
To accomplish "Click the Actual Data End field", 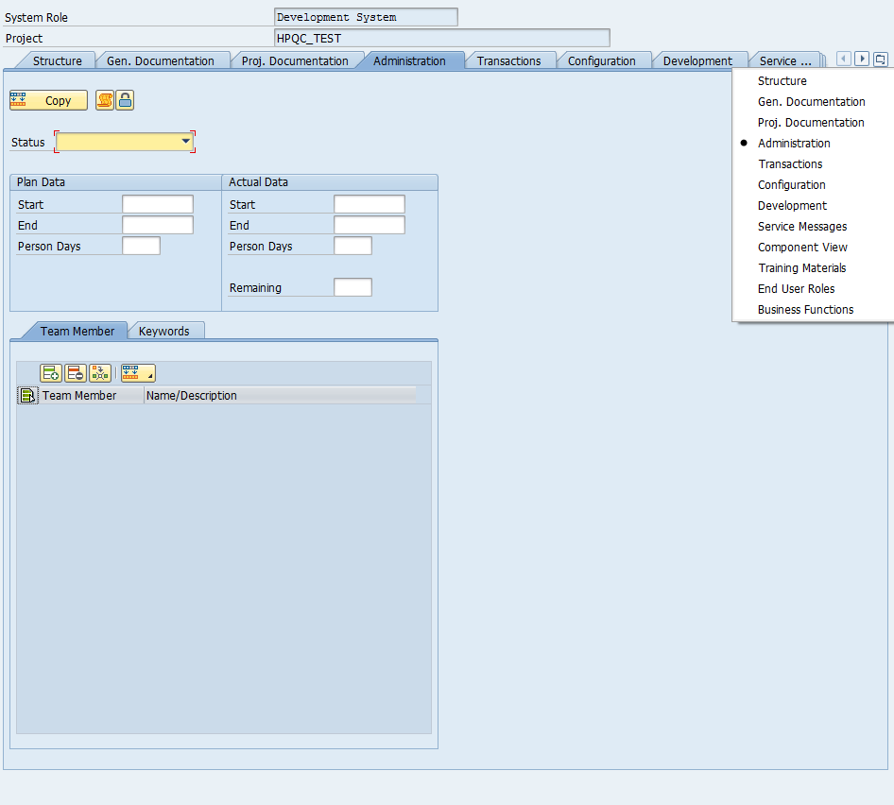I will click(x=370, y=225).
